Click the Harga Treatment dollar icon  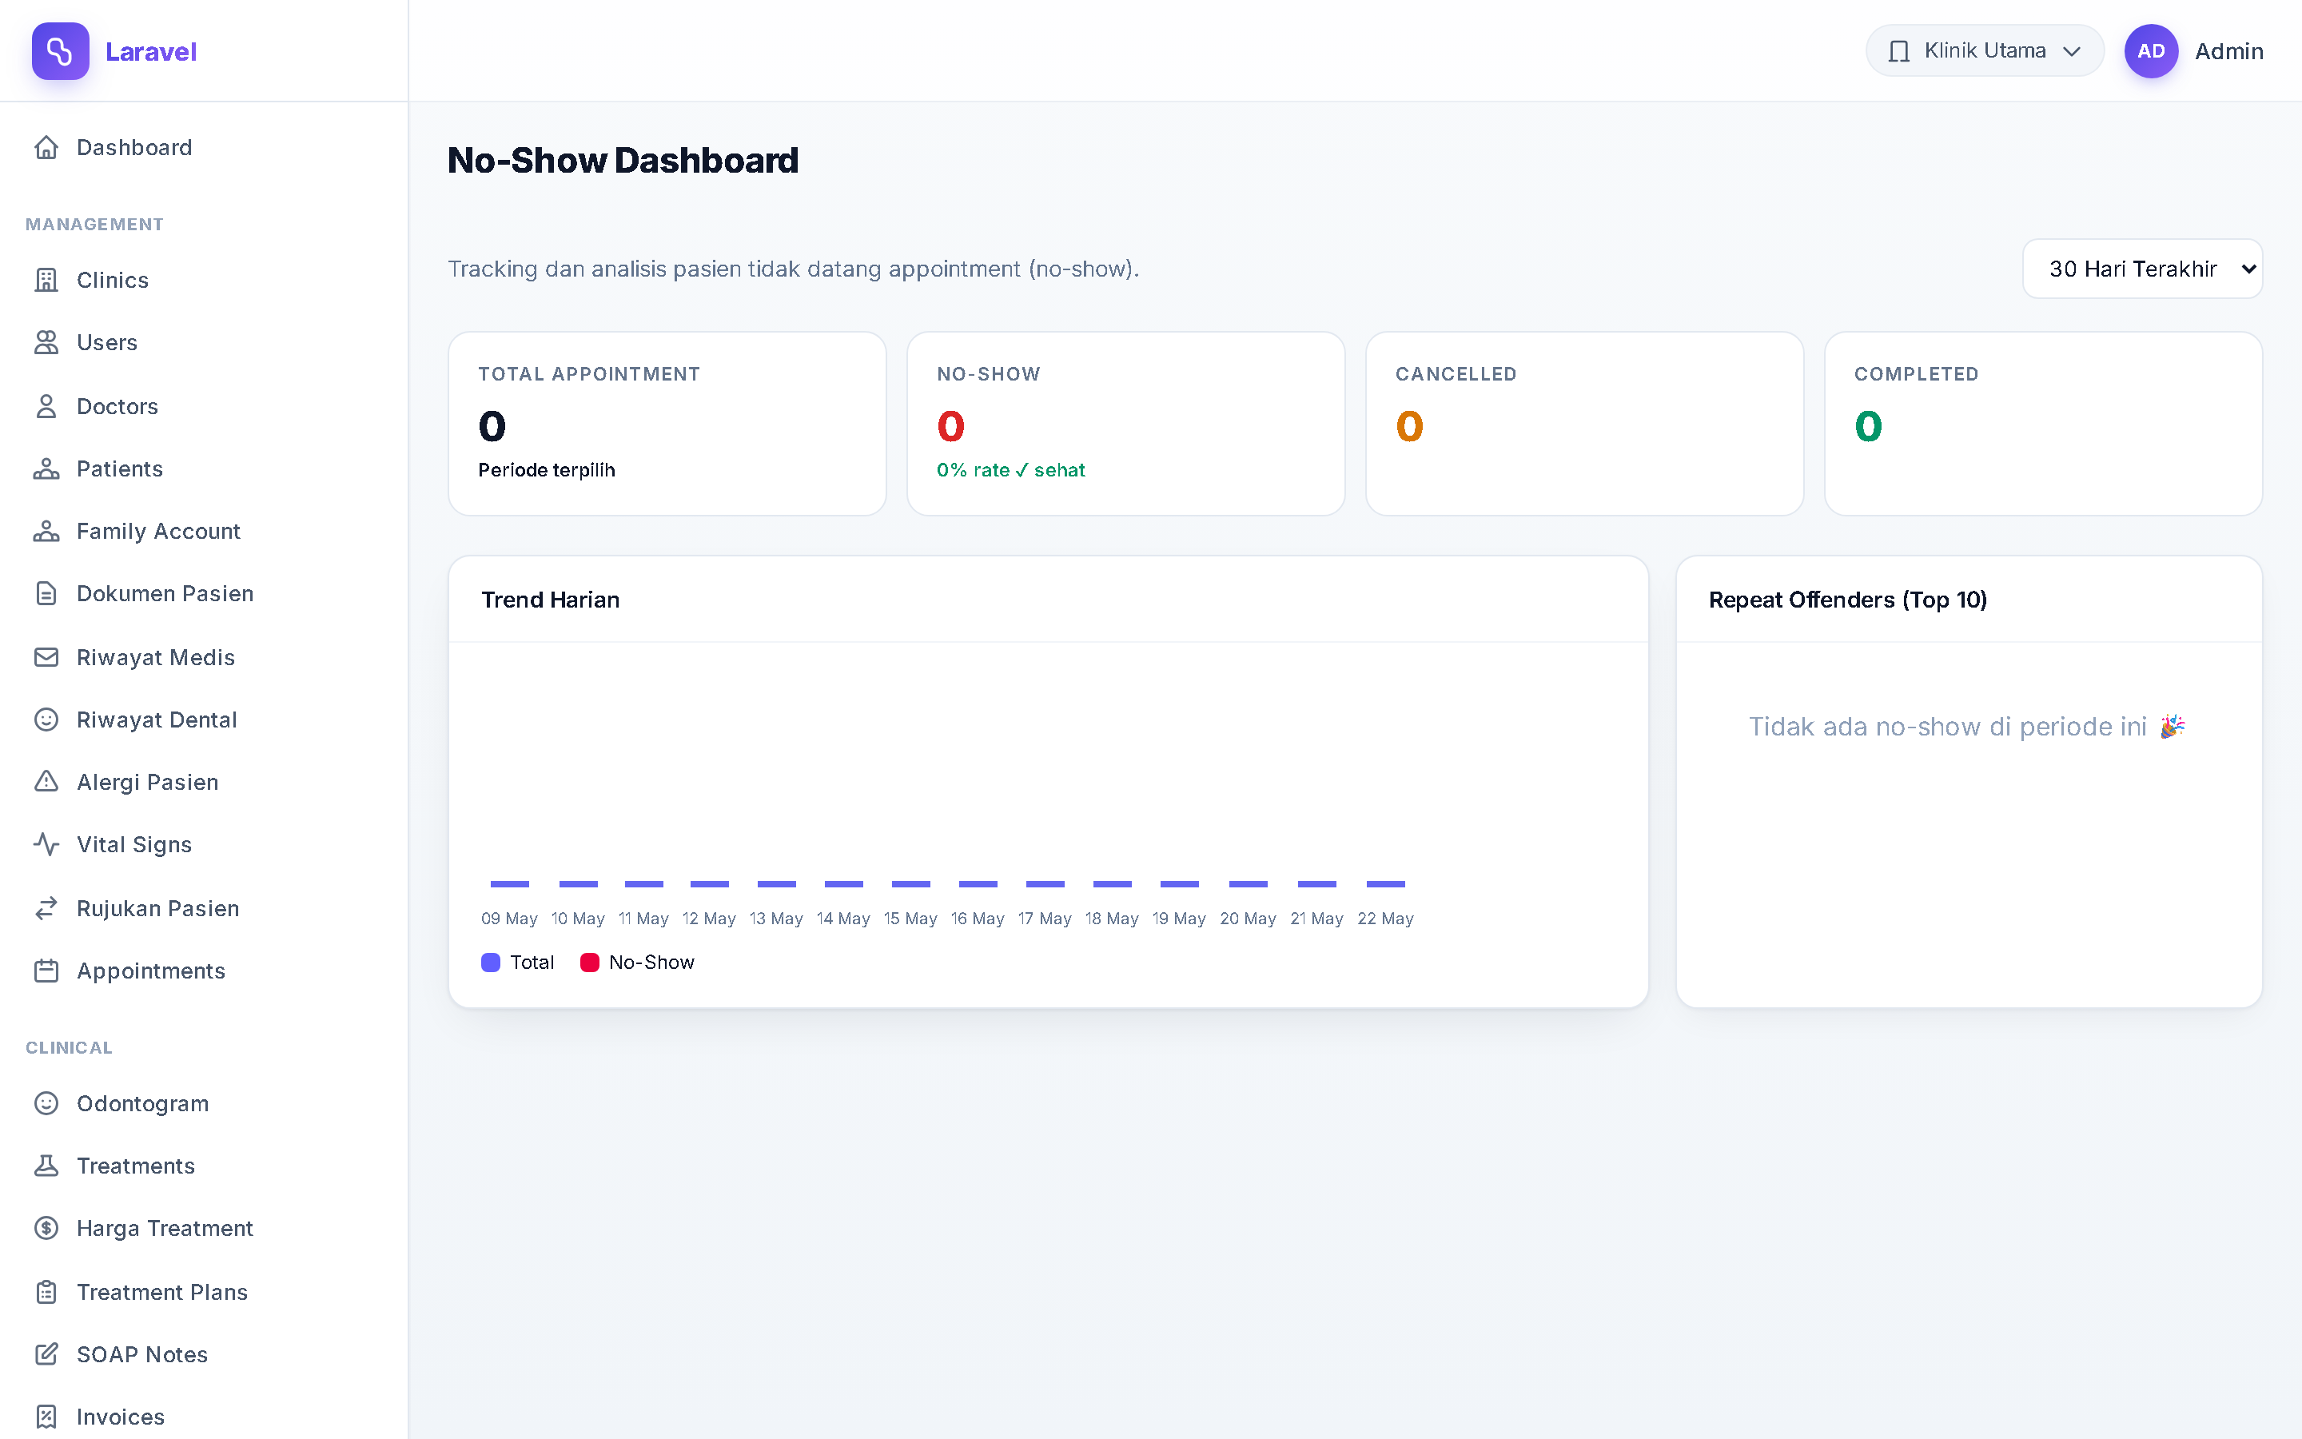46,1229
